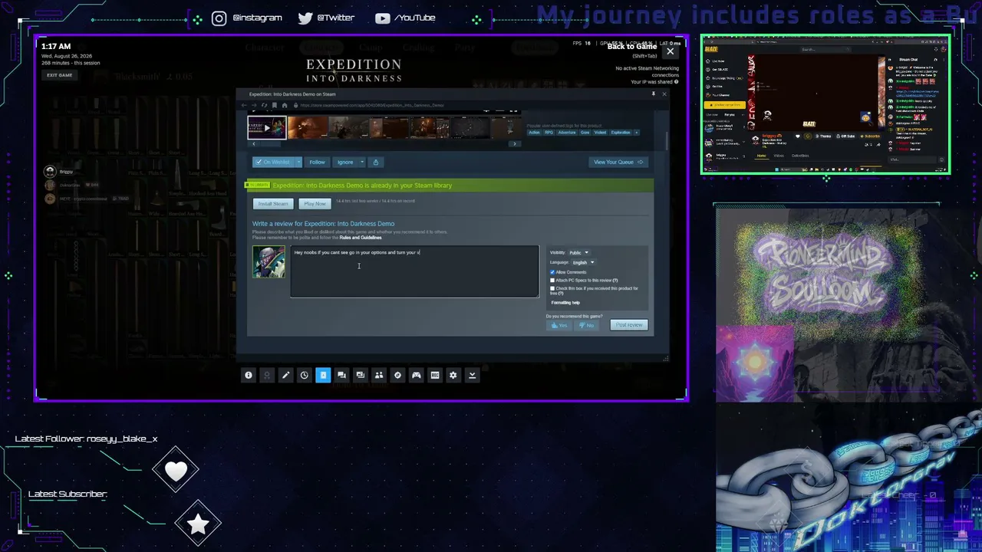Click Back to Game close X
Image resolution: width=982 pixels, height=552 pixels.
(671, 51)
